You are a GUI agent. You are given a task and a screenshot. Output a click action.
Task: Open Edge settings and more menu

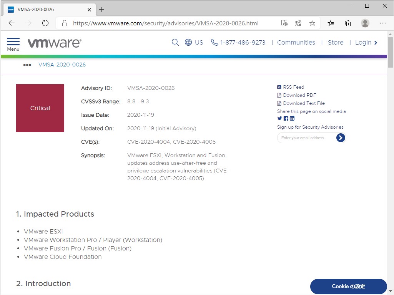tap(383, 23)
